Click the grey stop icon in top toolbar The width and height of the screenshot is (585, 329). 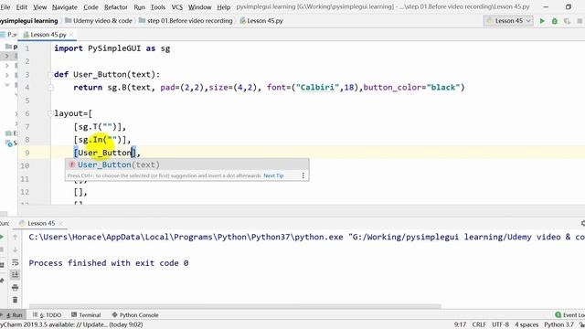pos(580,21)
